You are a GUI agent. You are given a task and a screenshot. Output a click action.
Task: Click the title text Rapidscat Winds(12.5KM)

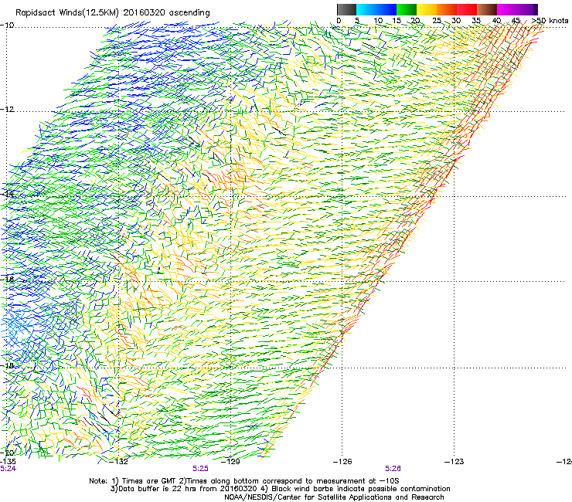[67, 13]
